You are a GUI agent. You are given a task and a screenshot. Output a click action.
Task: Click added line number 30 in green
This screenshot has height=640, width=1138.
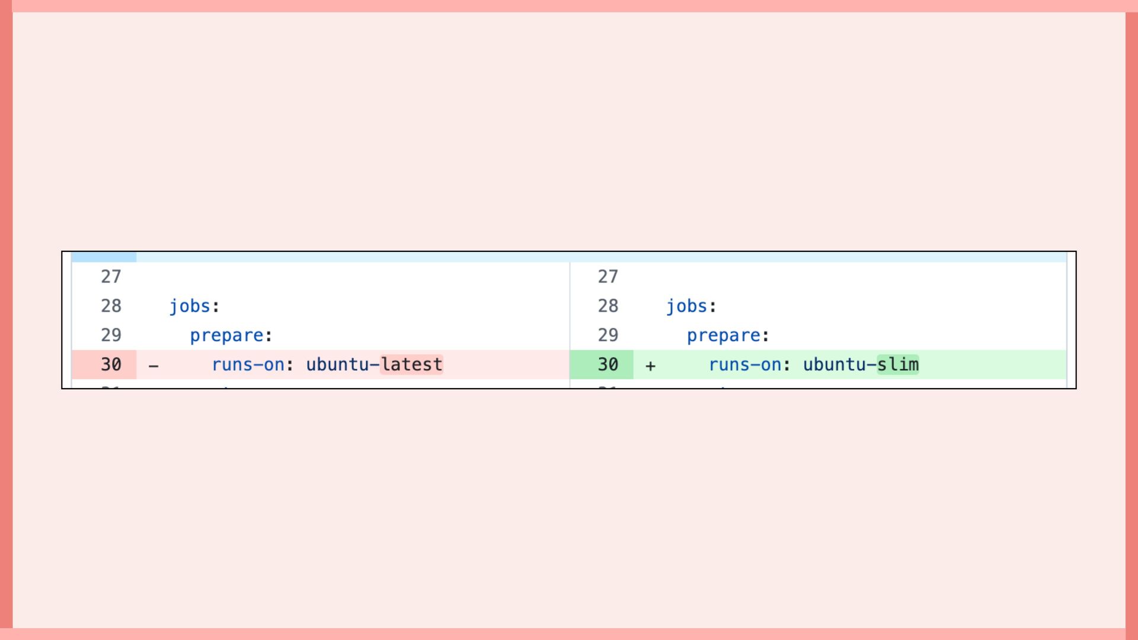pyautogui.click(x=608, y=364)
